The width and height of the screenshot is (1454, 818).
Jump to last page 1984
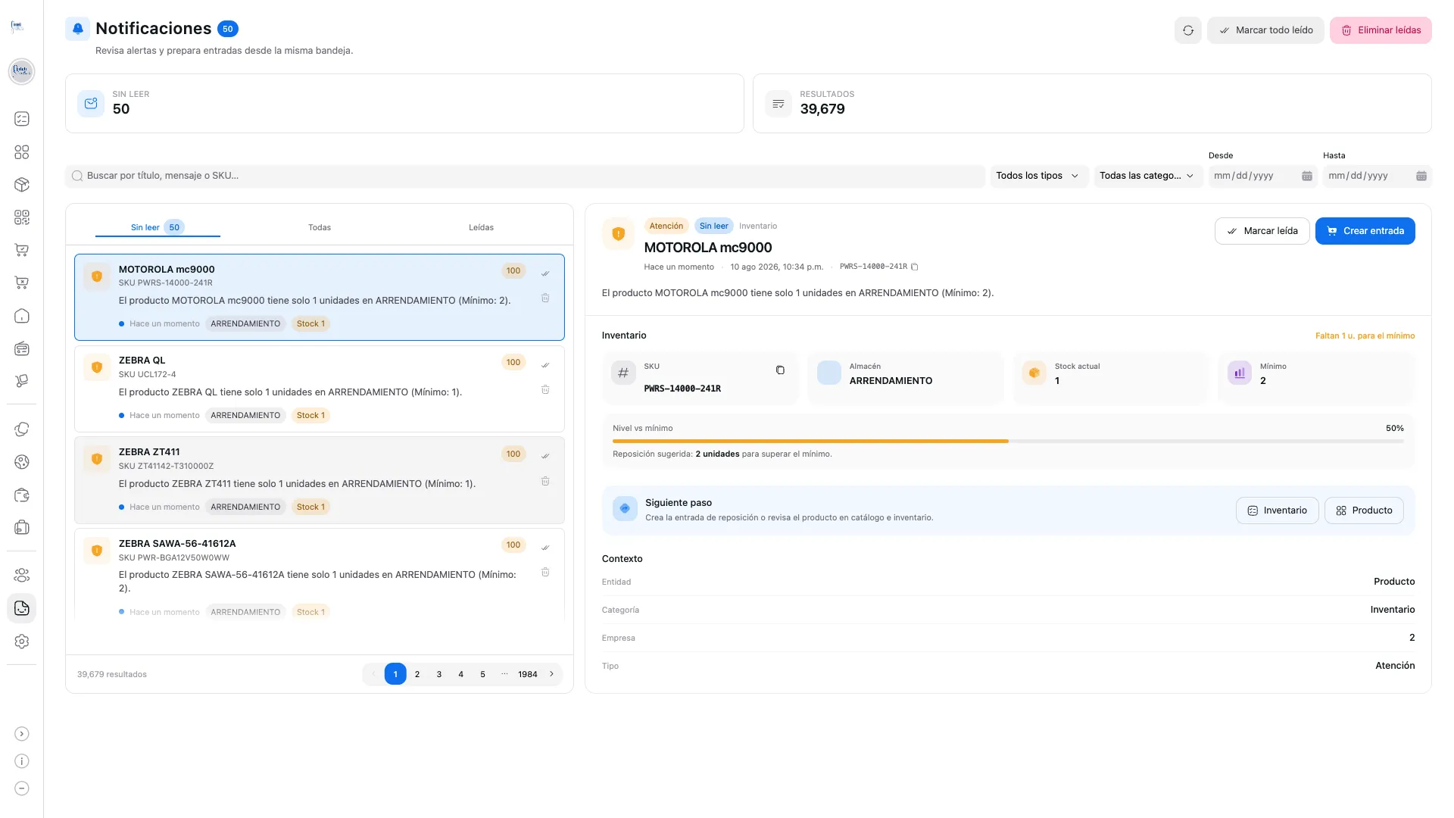(x=528, y=674)
